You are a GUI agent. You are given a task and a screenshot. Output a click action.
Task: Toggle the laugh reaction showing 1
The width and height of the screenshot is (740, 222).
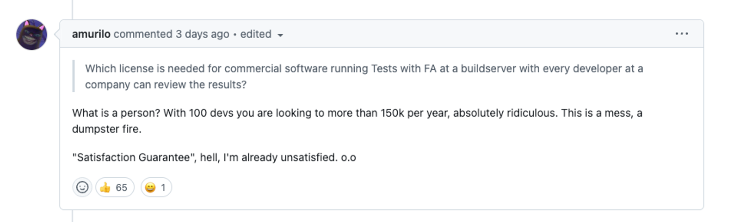pos(156,187)
